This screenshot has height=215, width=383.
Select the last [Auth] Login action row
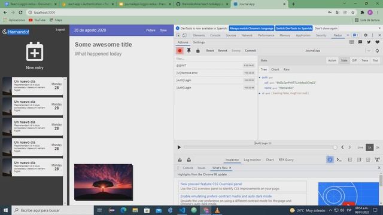click(215, 88)
